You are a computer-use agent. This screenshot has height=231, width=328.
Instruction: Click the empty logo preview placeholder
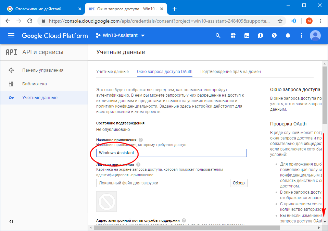click(x=106, y=202)
